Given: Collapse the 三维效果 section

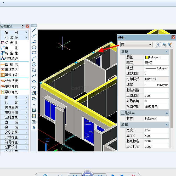Looking at the screenshot, I should coord(167,113).
